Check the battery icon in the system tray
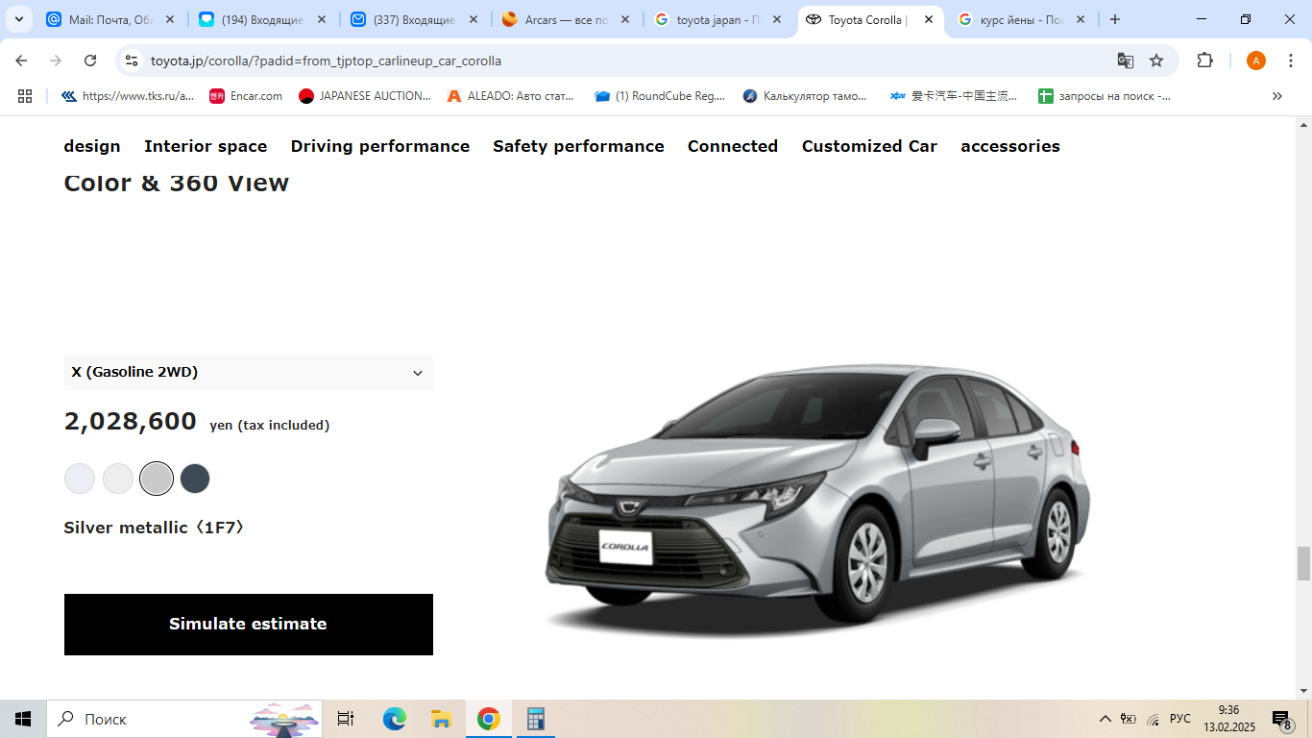This screenshot has width=1312, height=738. [x=1129, y=719]
